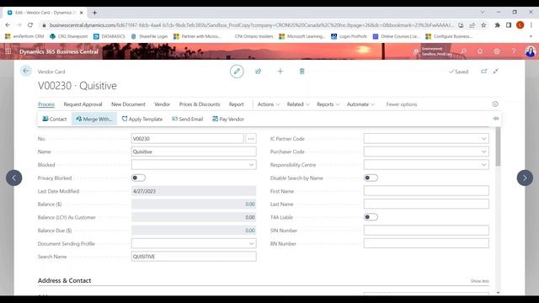Go to next record with right arrow
The image size is (539, 303).
525,178
